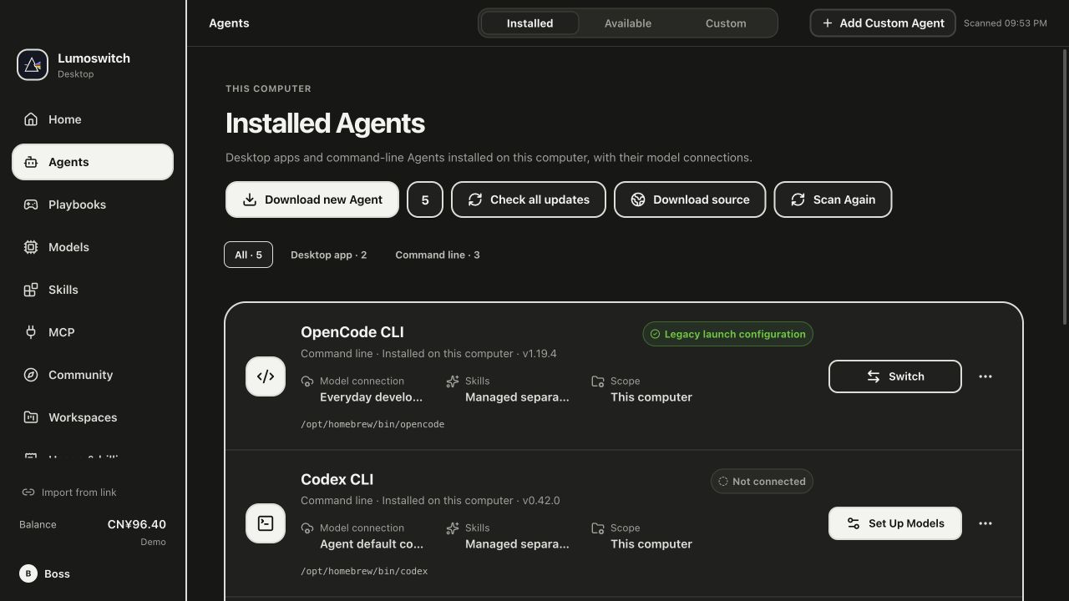Select Agents in the sidebar
The width and height of the screenshot is (1069, 601).
pos(93,162)
